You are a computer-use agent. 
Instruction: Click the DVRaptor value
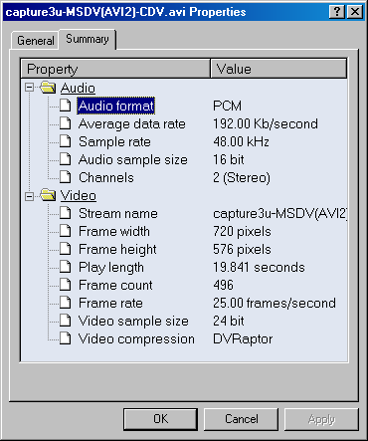(x=243, y=338)
